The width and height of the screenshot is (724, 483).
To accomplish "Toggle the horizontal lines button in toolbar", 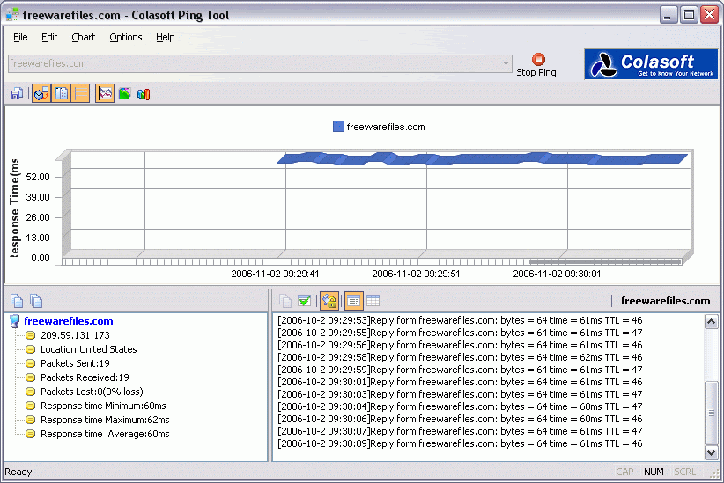I will (81, 93).
